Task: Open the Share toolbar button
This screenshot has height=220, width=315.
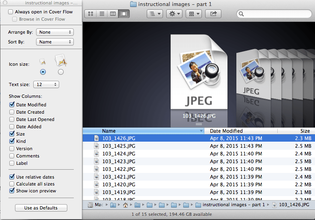Action: coord(213,14)
